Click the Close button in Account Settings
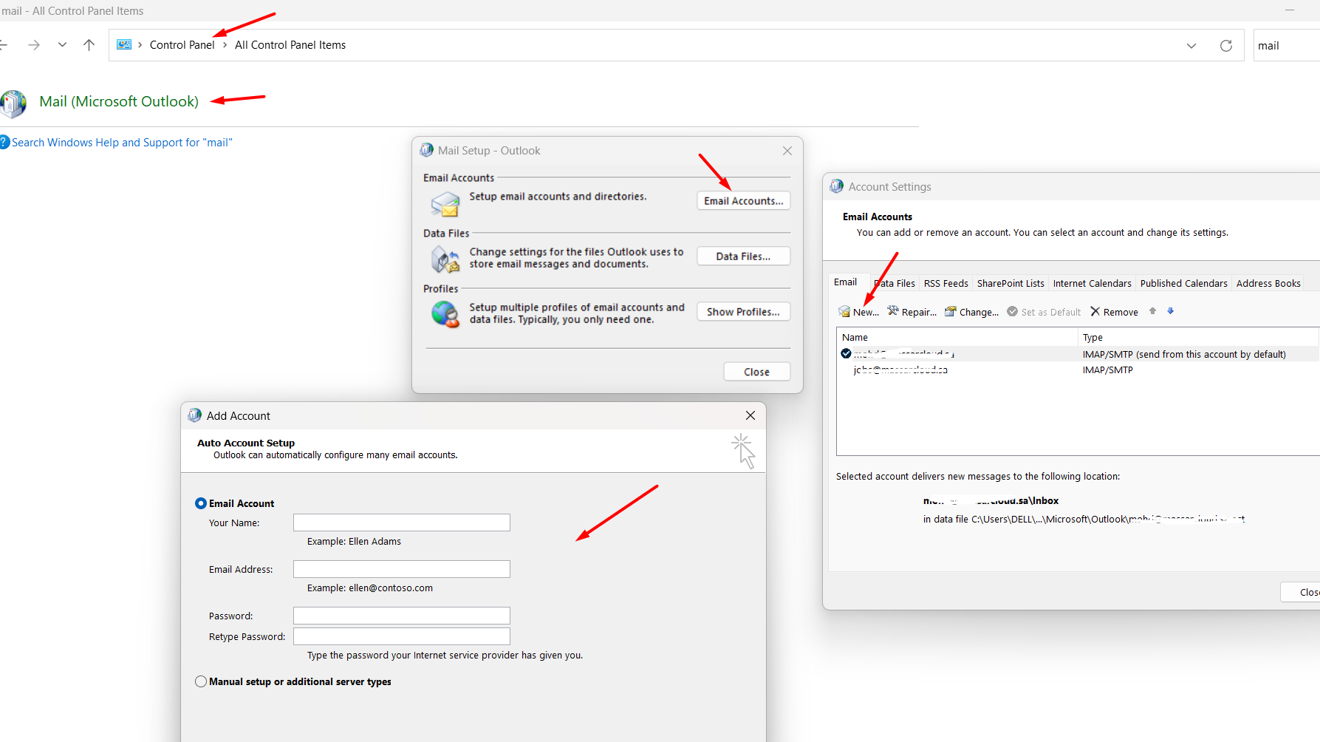Image resolution: width=1320 pixels, height=742 pixels. click(x=1302, y=592)
